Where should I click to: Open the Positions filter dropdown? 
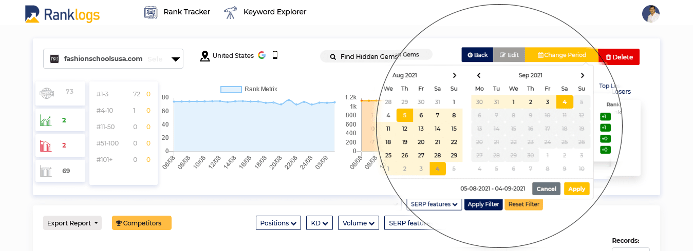[278, 223]
